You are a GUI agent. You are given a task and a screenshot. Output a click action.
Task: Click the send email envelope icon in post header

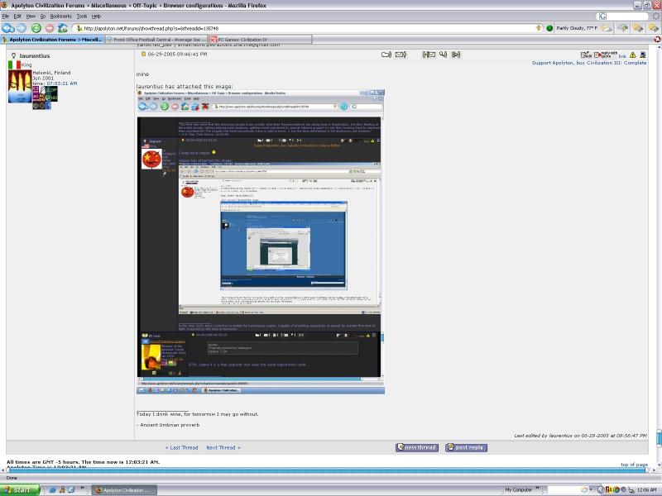pos(401,55)
